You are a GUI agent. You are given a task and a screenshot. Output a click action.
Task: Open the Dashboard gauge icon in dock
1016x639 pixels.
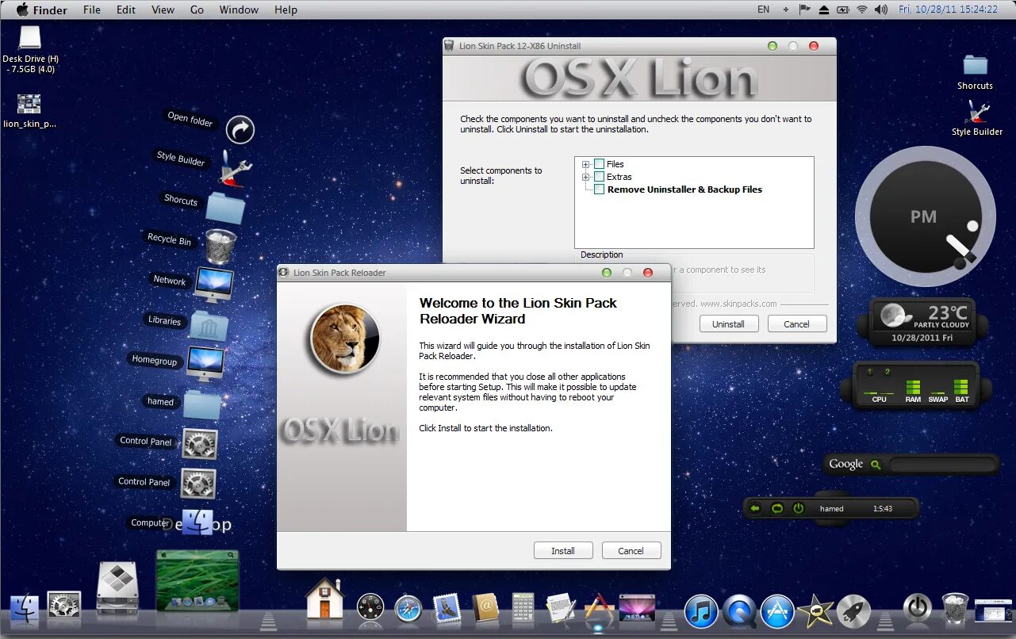point(370,607)
